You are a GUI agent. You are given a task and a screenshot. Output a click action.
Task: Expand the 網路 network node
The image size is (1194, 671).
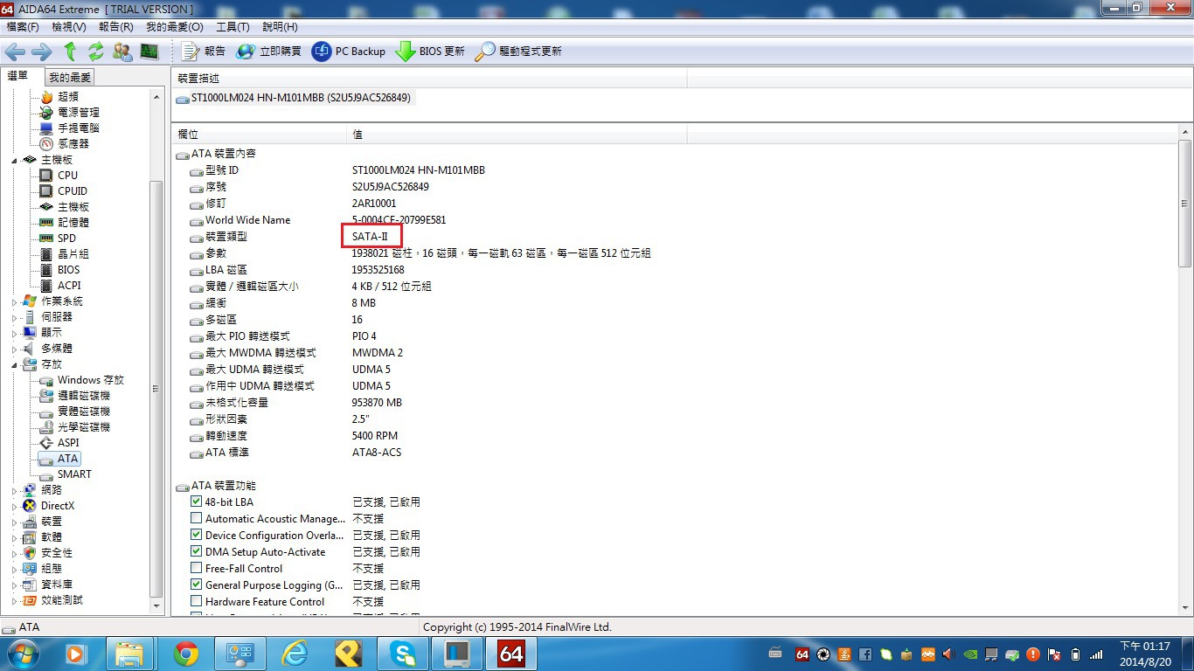click(x=14, y=490)
